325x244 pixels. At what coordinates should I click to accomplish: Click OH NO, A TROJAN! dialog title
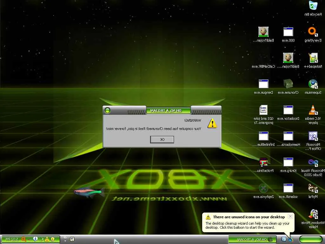[166, 111]
